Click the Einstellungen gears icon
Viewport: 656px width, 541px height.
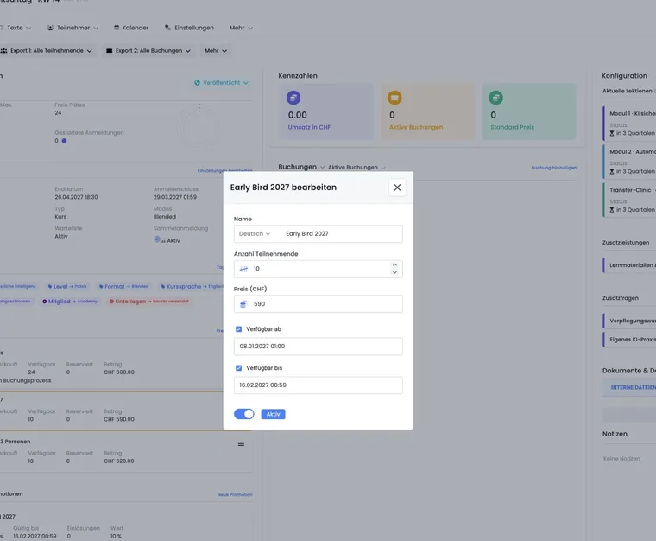167,27
